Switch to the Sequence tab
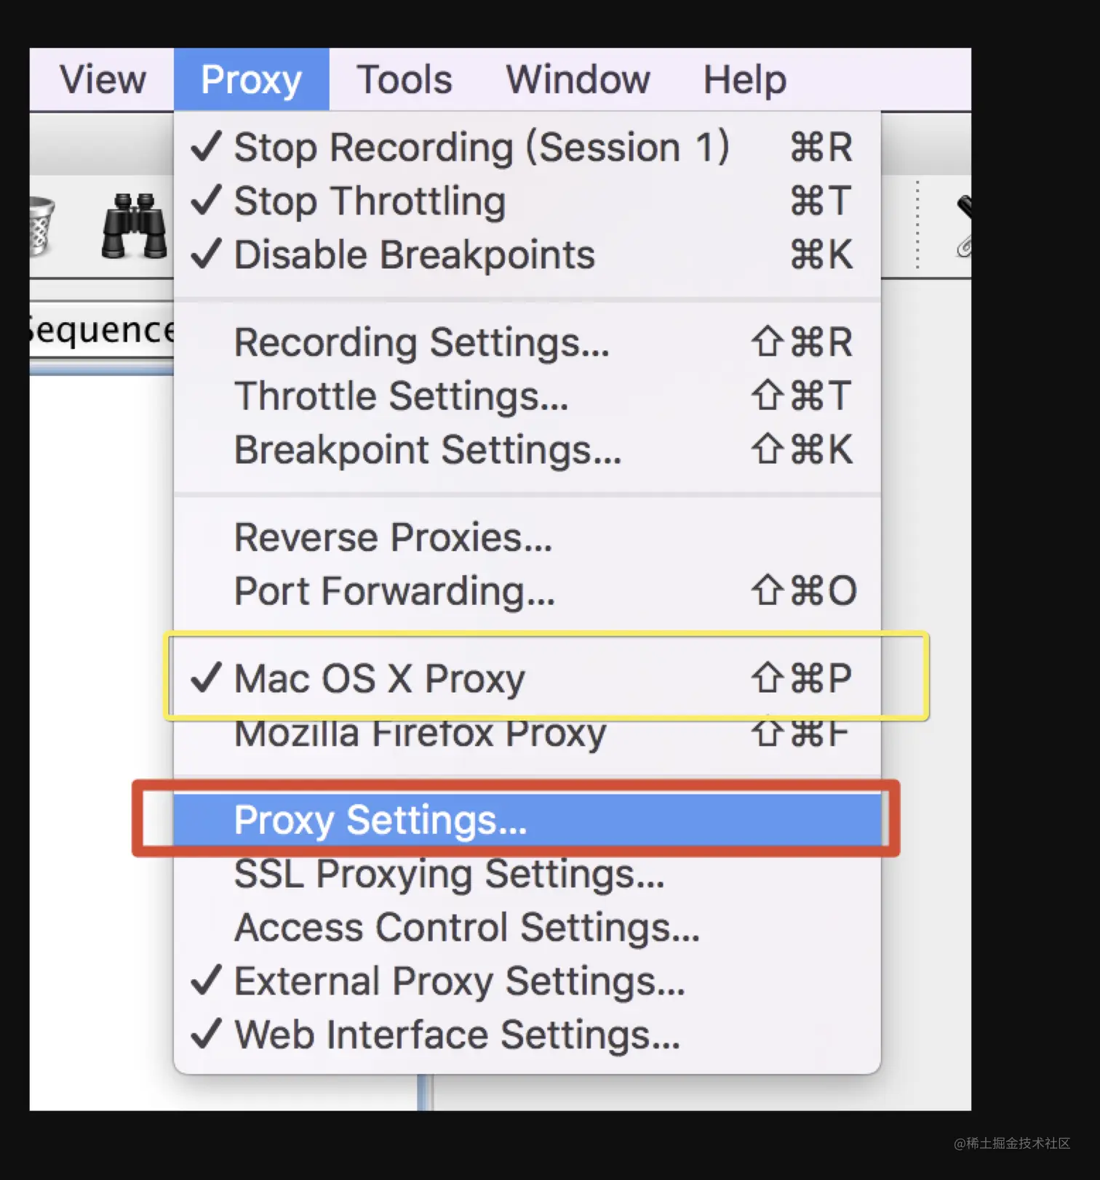 [x=100, y=331]
